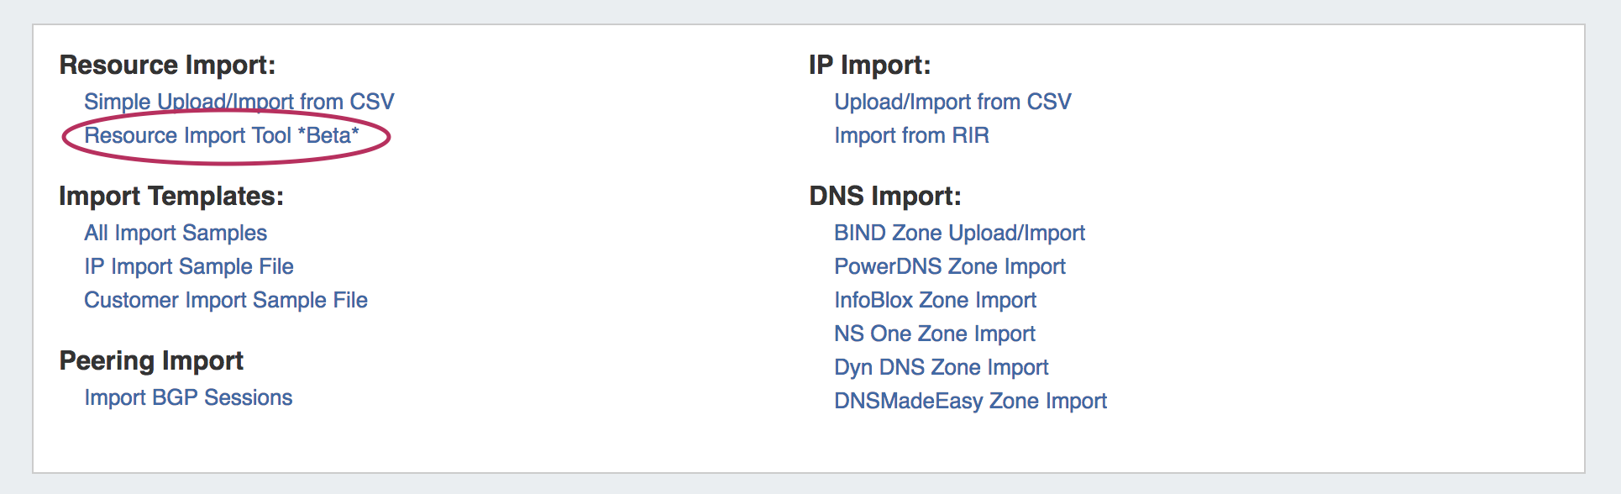
Task: Click the Import Templates heading
Action: pos(171,196)
